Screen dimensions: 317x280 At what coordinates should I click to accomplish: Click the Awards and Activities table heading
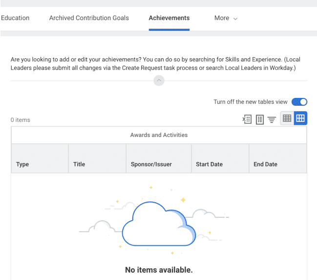pos(159,135)
